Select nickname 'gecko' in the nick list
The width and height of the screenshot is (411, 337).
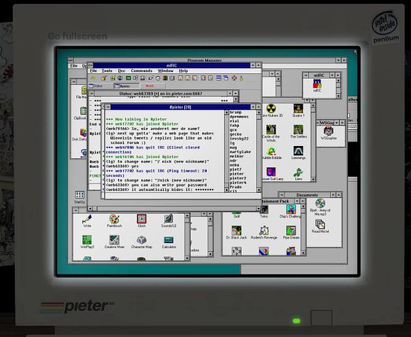click(236, 134)
